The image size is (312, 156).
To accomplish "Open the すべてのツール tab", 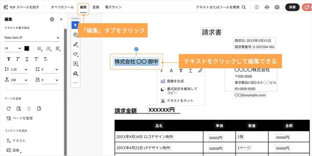I will (62, 7).
